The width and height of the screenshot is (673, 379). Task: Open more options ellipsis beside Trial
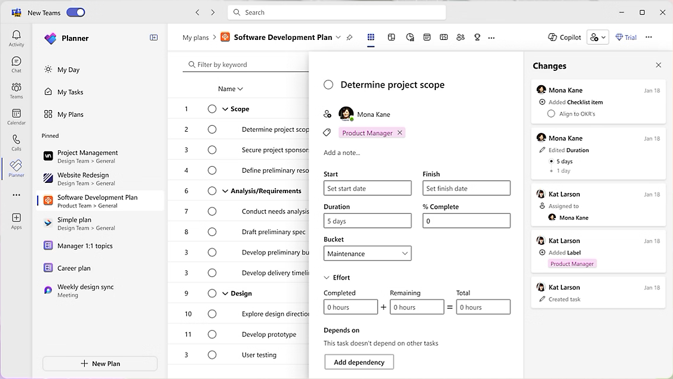tap(649, 38)
